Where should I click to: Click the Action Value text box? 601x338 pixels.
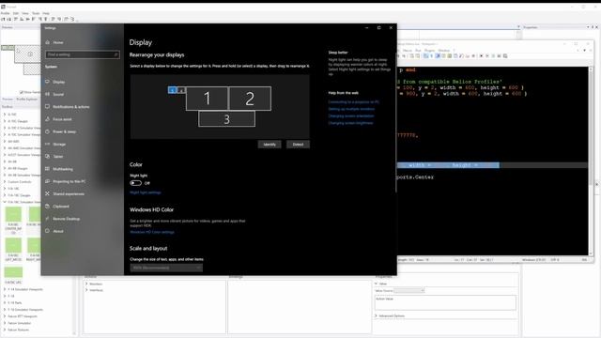click(x=445, y=302)
